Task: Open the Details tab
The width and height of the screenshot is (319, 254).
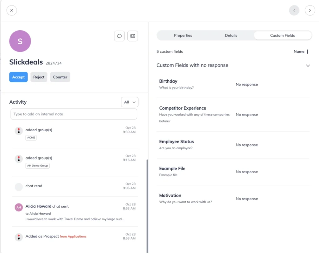Action: pyautogui.click(x=231, y=35)
